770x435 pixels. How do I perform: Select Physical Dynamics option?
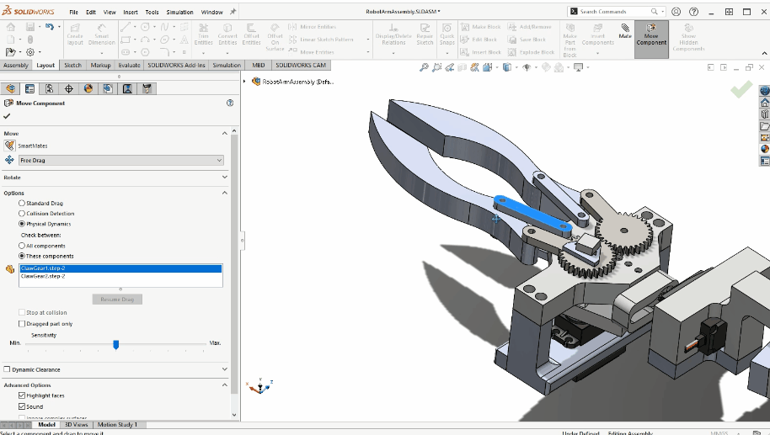(x=22, y=224)
